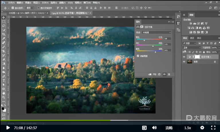
Task: Select the Move tool in the toolbar
Action: tap(4, 17)
